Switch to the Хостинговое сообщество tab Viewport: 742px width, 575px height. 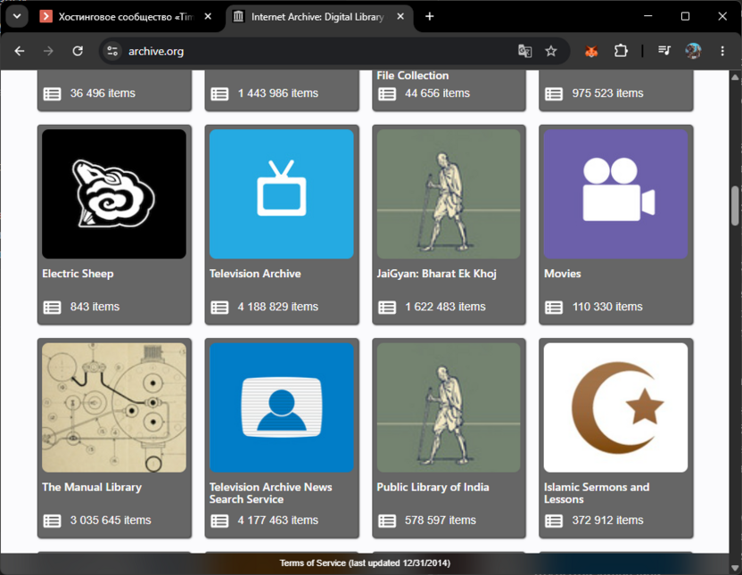click(x=126, y=17)
